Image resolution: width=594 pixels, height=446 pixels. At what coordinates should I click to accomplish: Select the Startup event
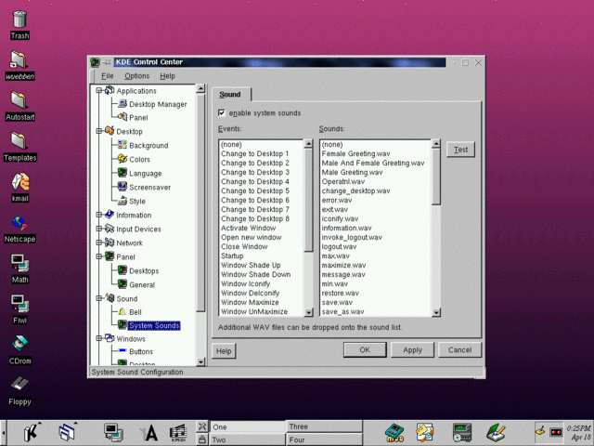coord(232,256)
